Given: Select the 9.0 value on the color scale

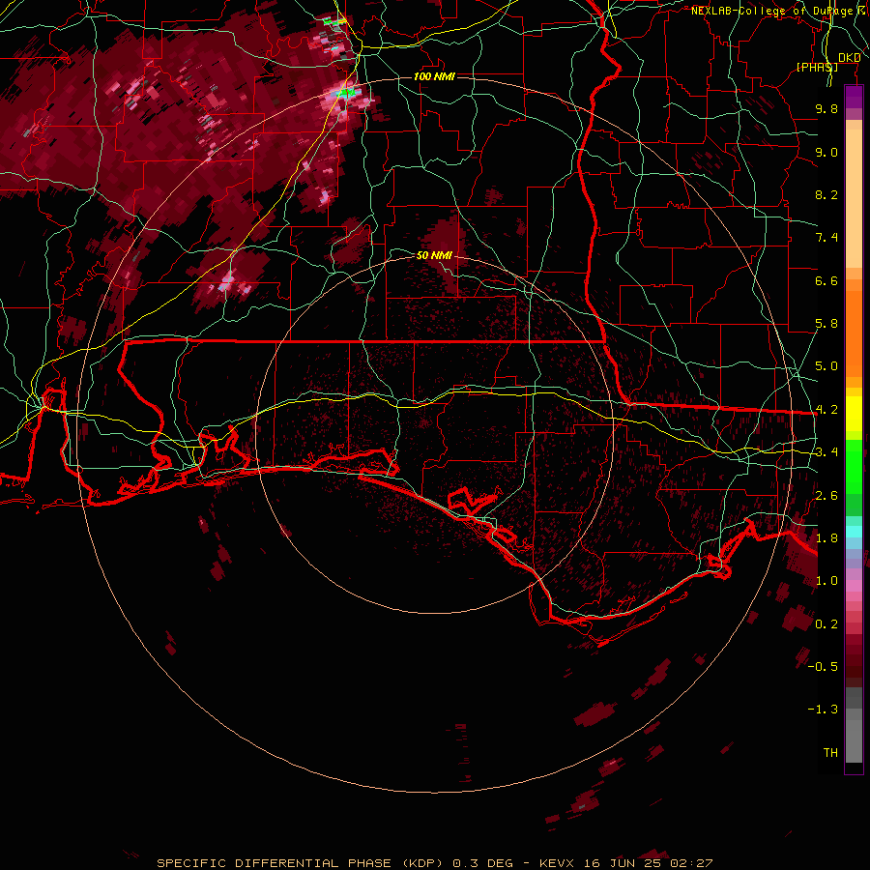Looking at the screenshot, I should (x=826, y=152).
